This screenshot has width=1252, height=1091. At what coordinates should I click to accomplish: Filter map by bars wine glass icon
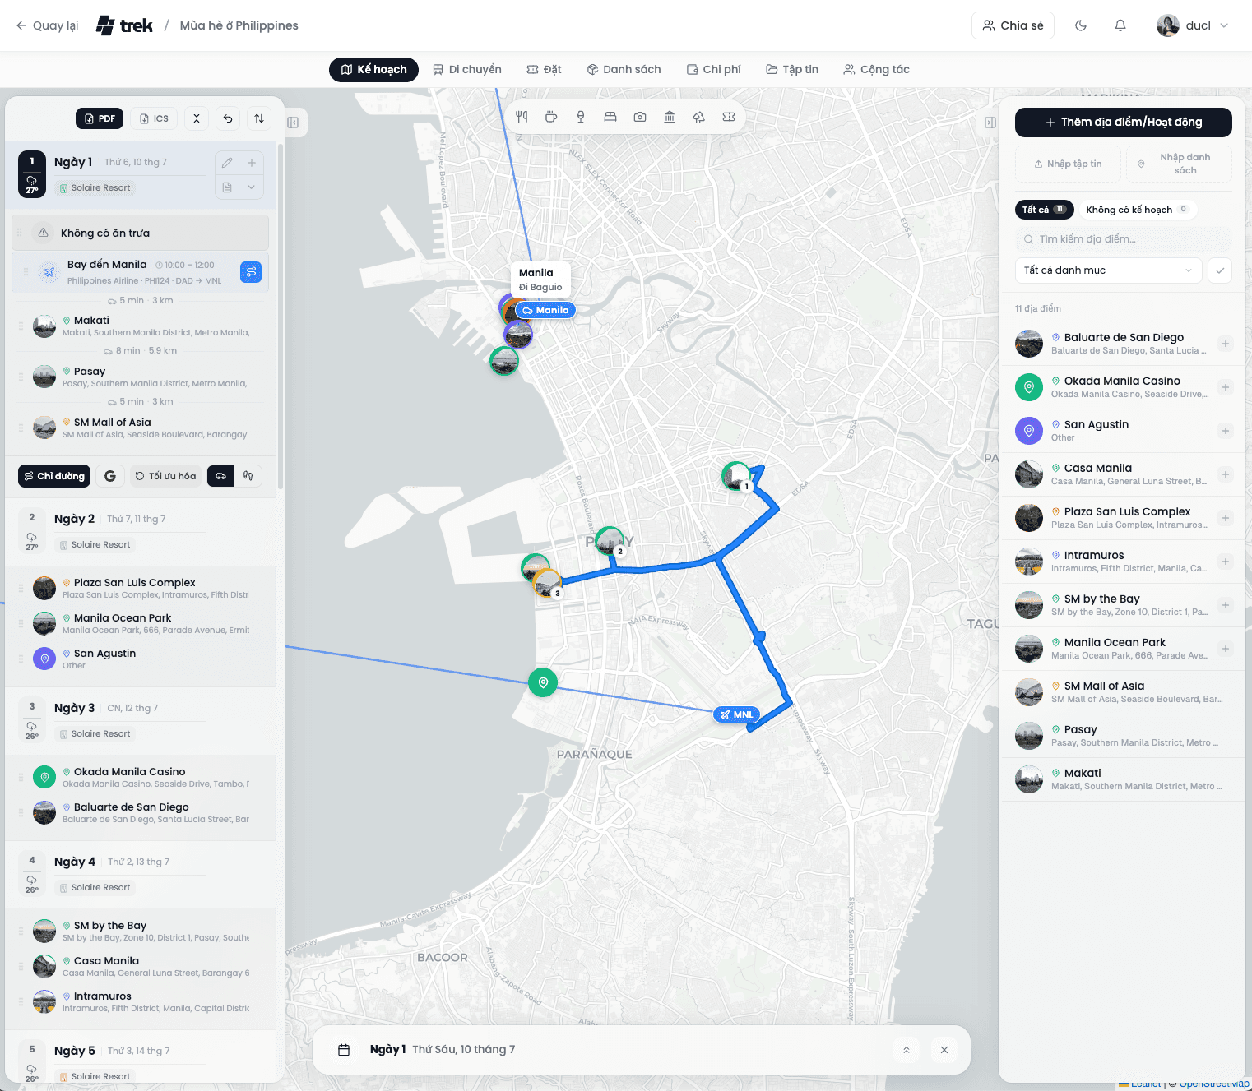(x=581, y=117)
